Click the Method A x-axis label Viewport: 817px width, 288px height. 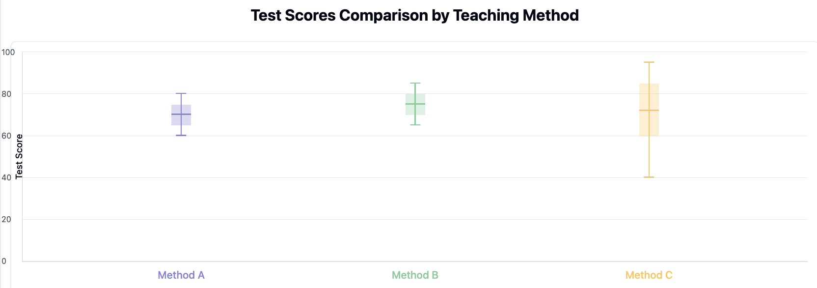pyautogui.click(x=181, y=275)
